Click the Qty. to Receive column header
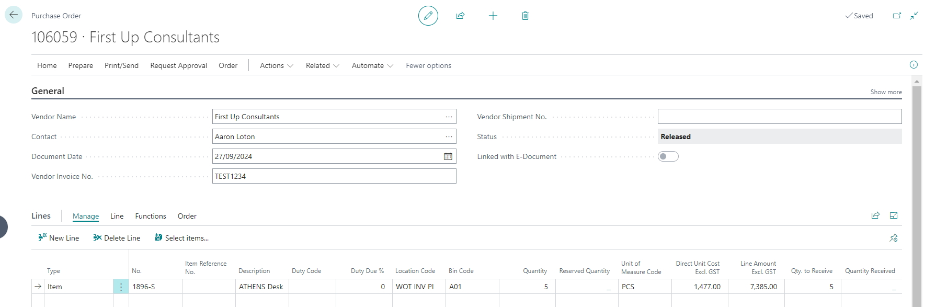This screenshot has width=936, height=307. point(812,271)
